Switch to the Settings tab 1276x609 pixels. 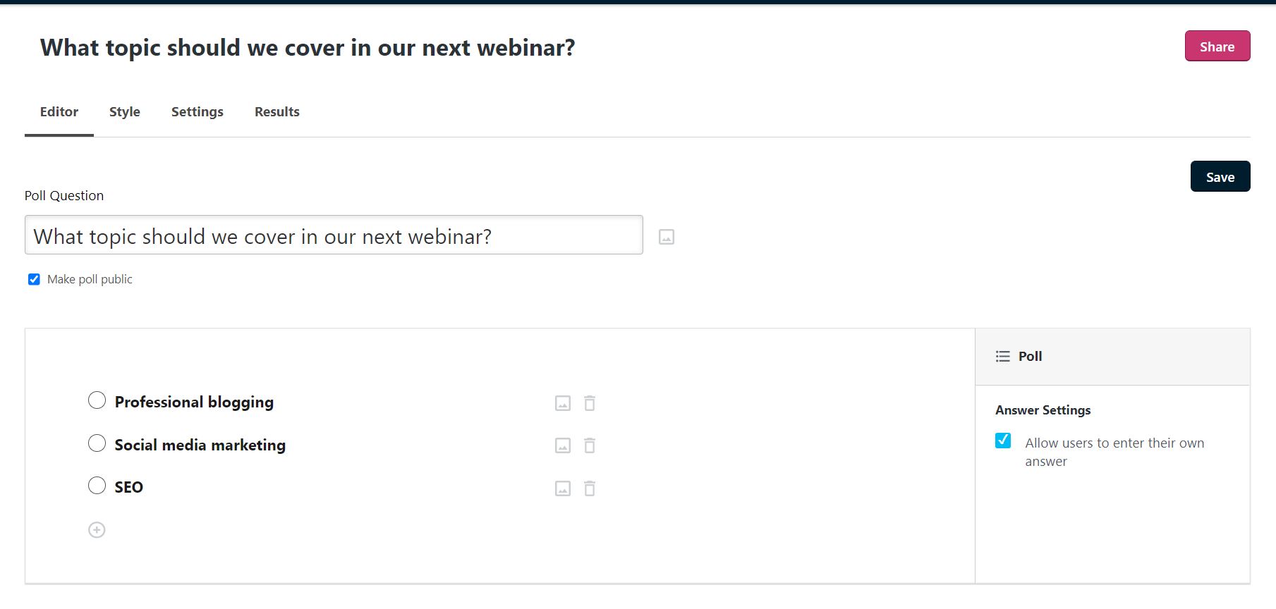[x=197, y=111]
